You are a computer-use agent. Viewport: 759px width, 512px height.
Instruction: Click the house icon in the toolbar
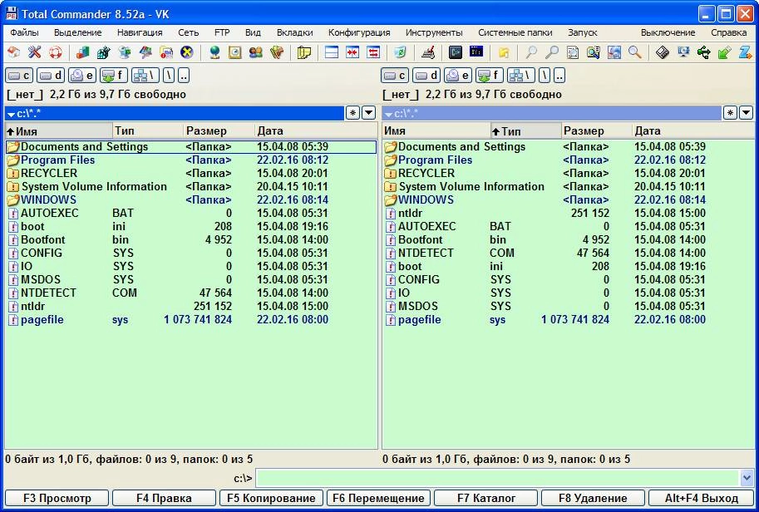[13, 52]
